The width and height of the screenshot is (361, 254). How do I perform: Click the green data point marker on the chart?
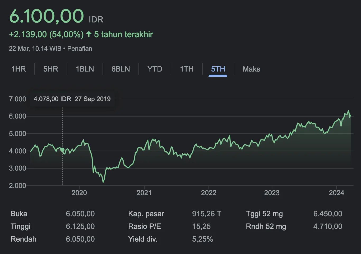(x=62, y=150)
